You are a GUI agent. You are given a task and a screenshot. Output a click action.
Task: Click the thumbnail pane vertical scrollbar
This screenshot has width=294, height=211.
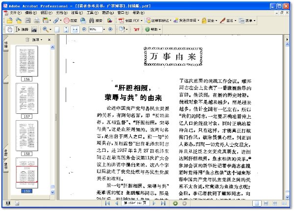coord(53,120)
